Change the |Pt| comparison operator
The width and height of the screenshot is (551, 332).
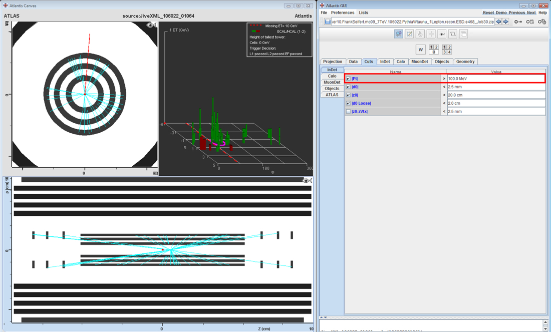[443, 79]
